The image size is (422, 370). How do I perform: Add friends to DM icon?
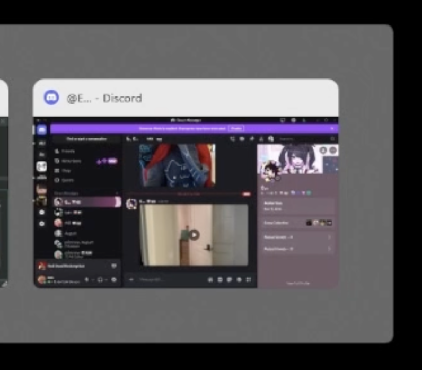coord(261,139)
